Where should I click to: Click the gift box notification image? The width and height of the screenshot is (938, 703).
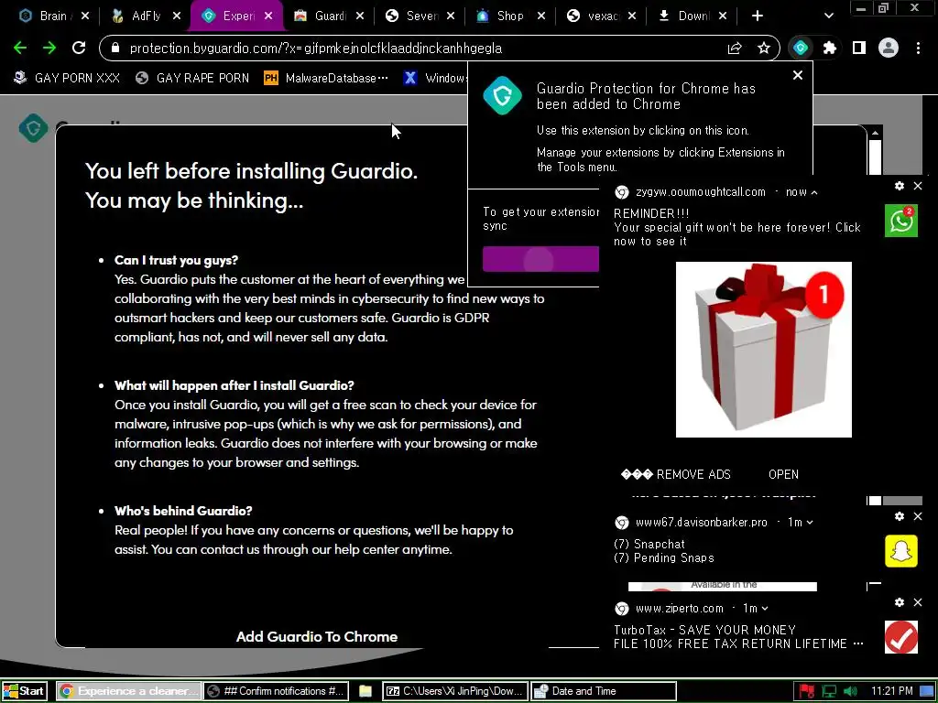click(763, 350)
